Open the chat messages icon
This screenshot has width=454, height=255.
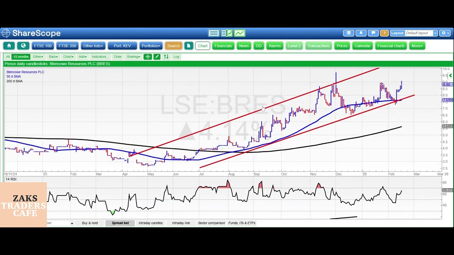373,33
